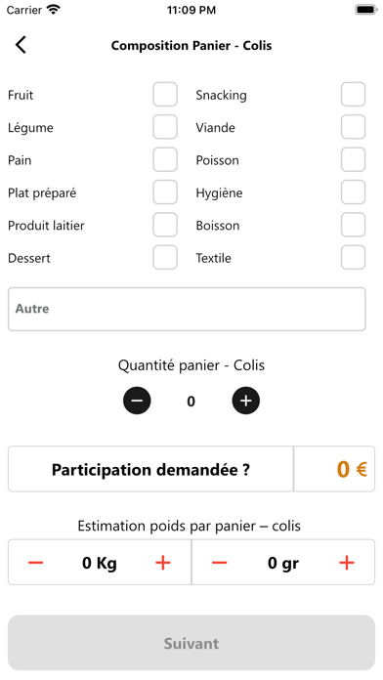Select the Snacking checkbox
The image size is (383, 680).
[353, 94]
